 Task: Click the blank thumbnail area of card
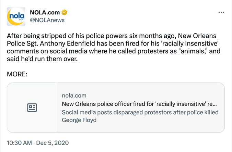click(32, 107)
